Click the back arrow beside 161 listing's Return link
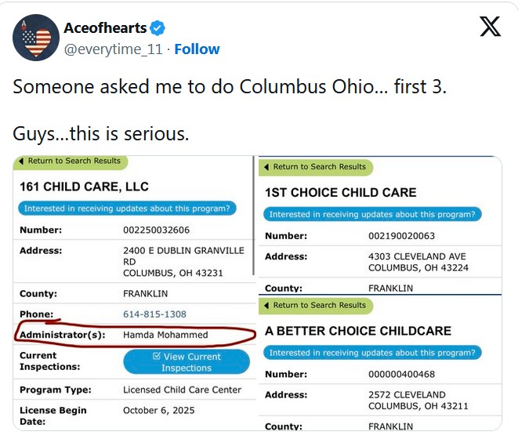The height and width of the screenshot is (439, 529). point(21,161)
